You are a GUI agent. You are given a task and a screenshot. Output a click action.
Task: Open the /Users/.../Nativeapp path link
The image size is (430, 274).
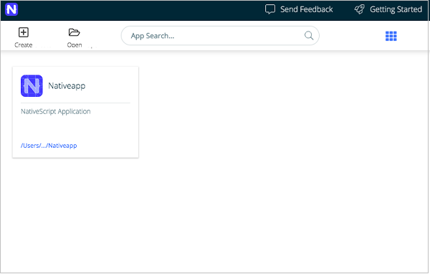pos(49,146)
